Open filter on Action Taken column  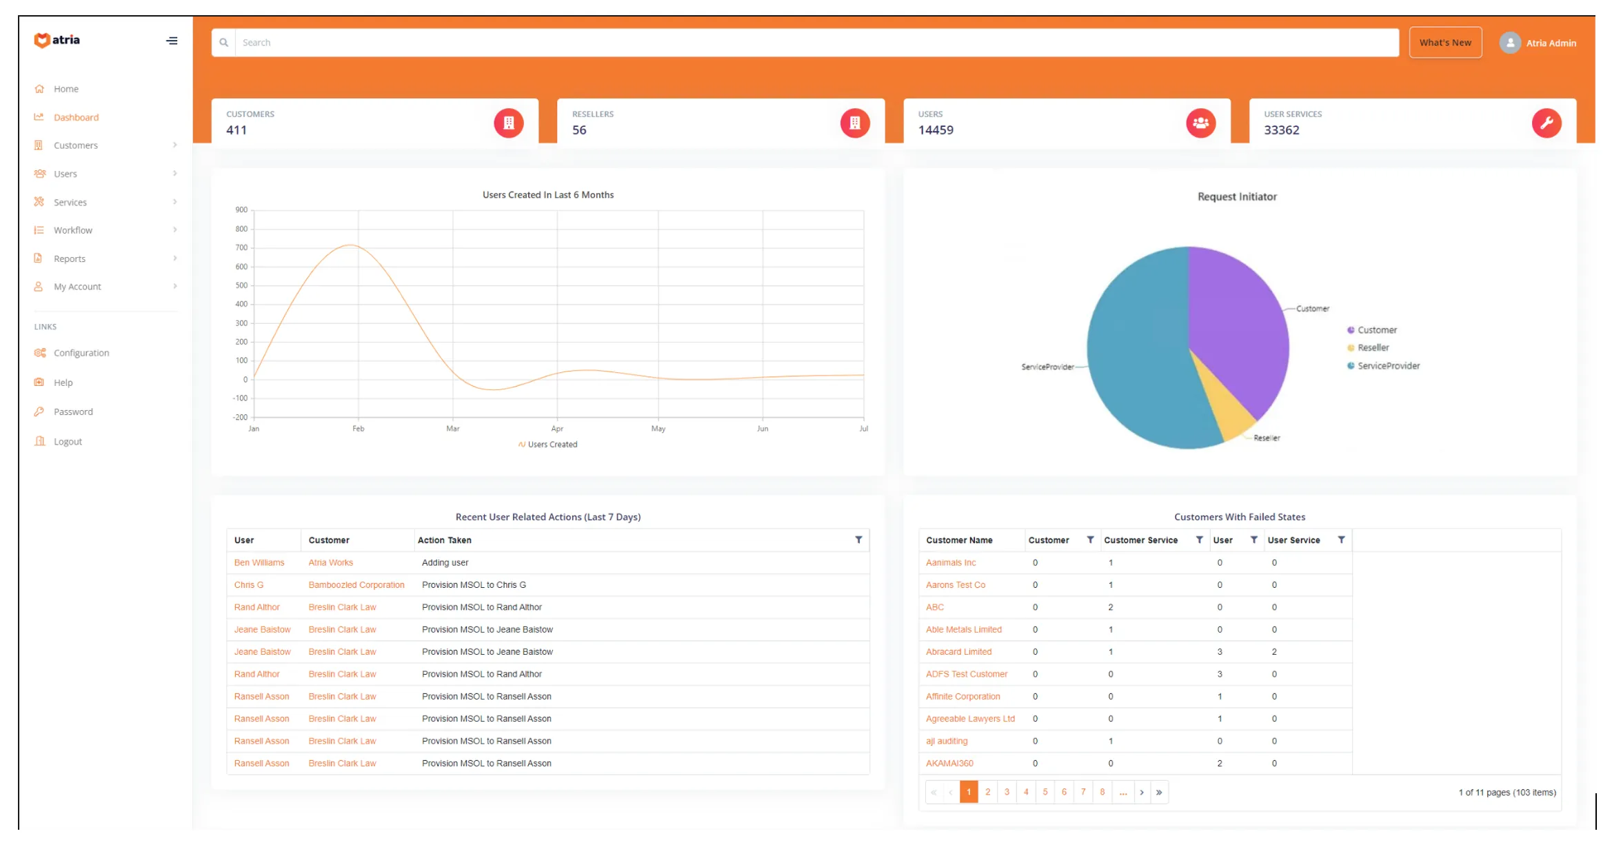858,540
